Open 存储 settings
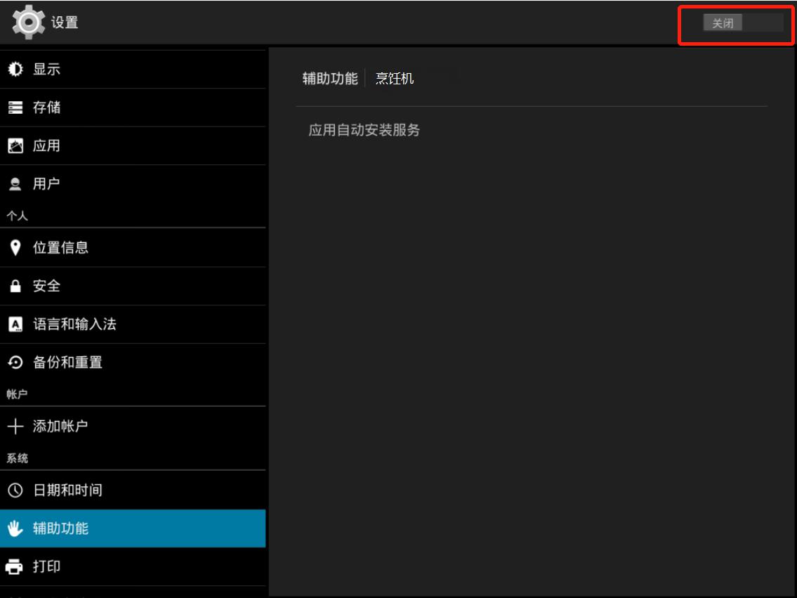Screen dimensions: 797x598 click(47, 108)
